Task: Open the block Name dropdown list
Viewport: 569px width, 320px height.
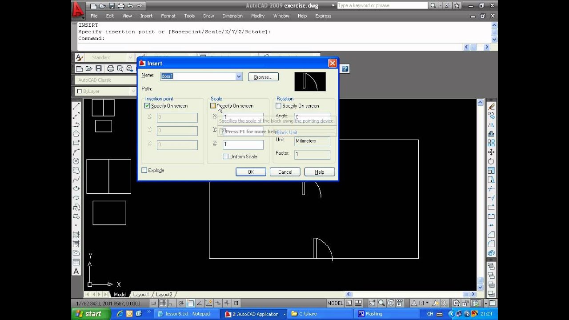Action: pyautogui.click(x=239, y=76)
